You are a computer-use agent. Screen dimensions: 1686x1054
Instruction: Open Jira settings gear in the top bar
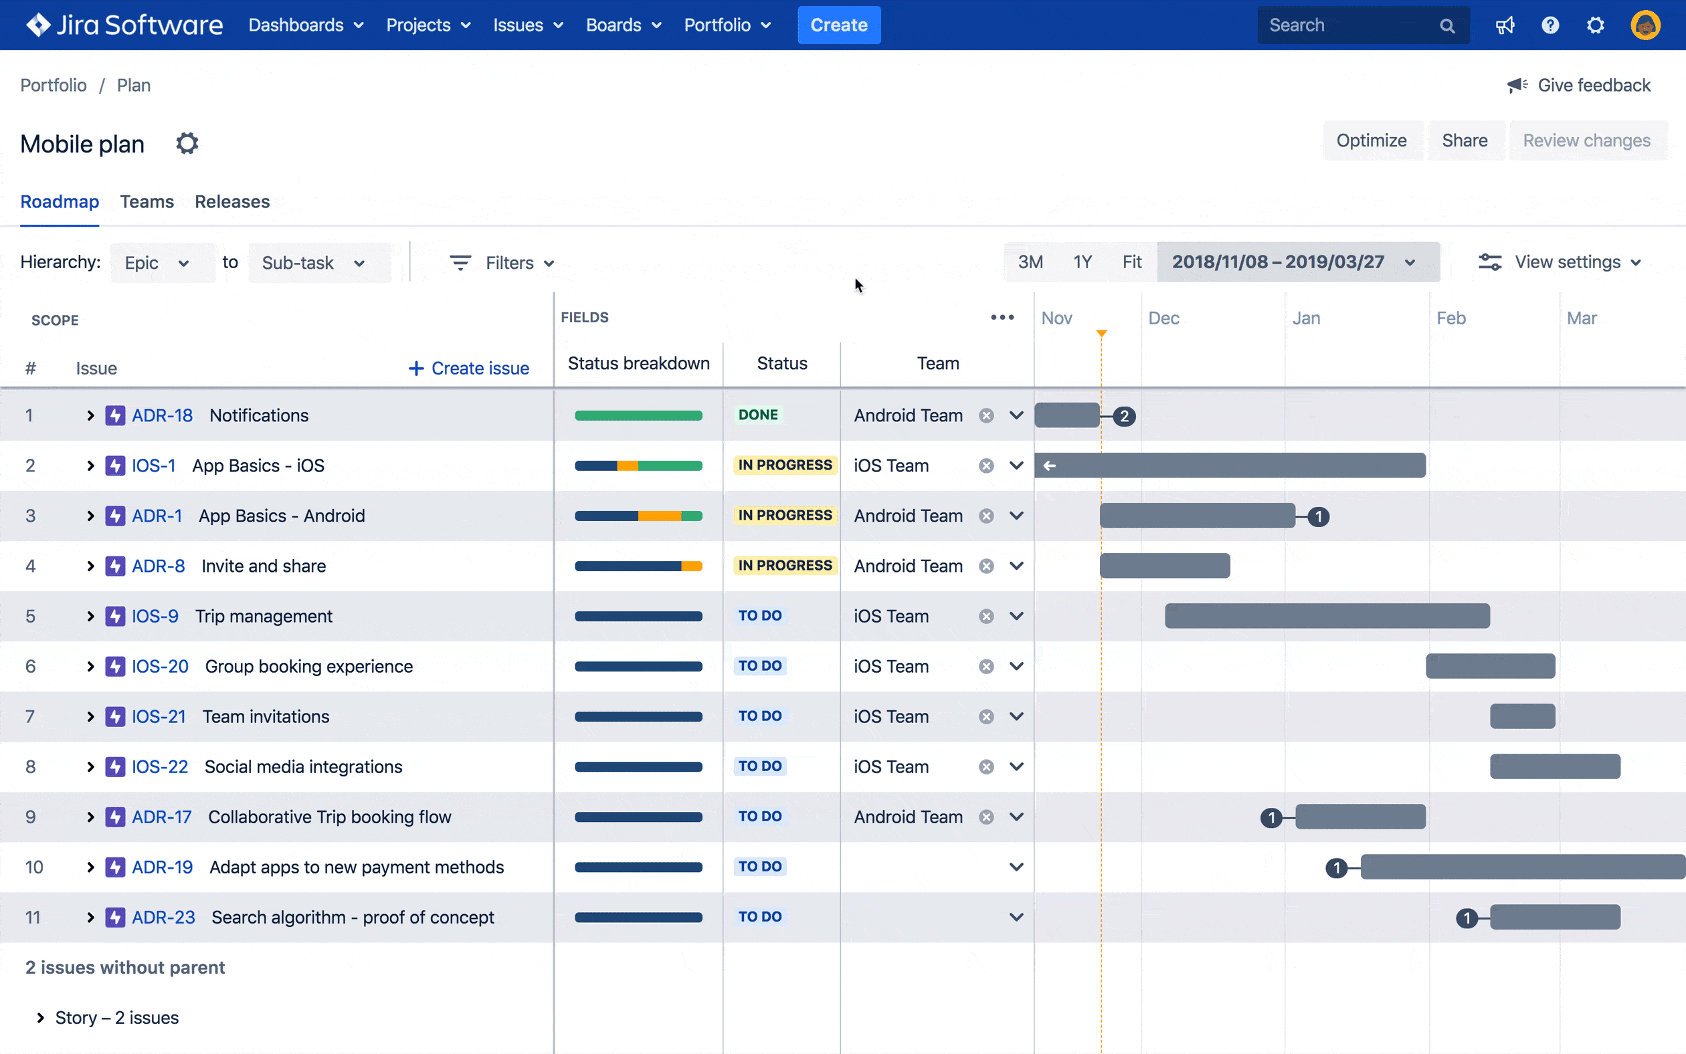pos(1596,24)
